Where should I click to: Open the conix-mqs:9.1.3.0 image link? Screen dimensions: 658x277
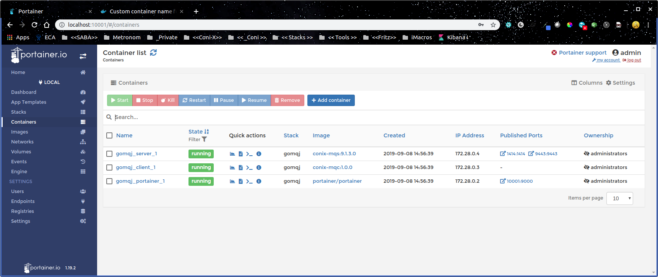pyautogui.click(x=334, y=154)
